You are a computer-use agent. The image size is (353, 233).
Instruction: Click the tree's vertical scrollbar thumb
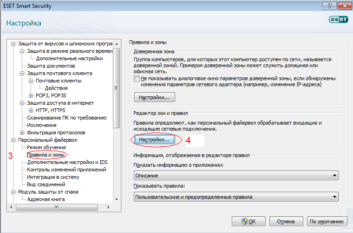click(117, 88)
